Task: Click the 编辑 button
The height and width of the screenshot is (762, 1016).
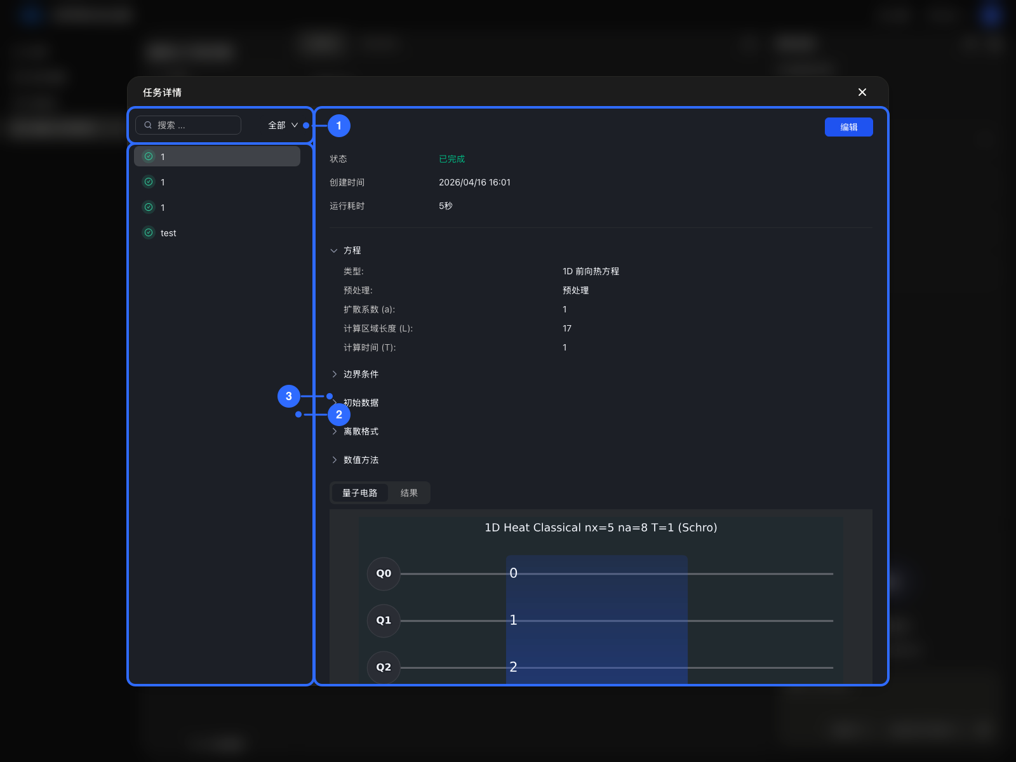Action: click(848, 127)
